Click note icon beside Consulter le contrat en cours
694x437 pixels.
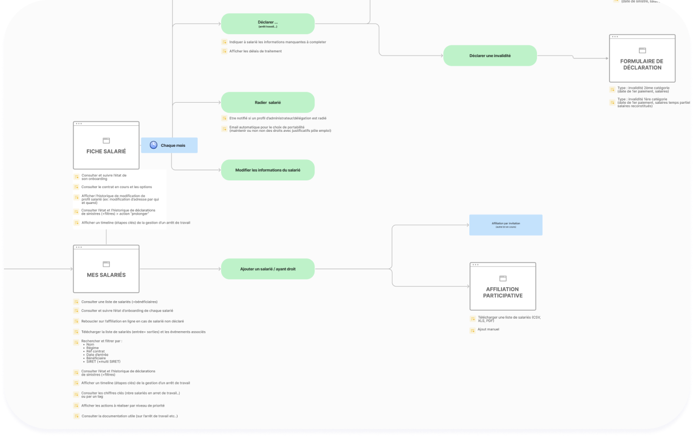(x=76, y=187)
